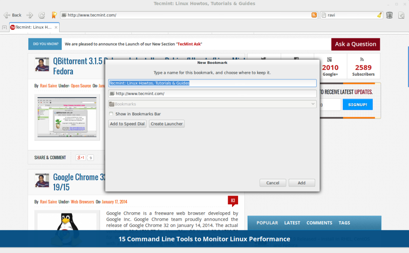The height and width of the screenshot is (253, 409).
Task: Select the Tecmint: Linux H... tab
Action: pos(34,27)
